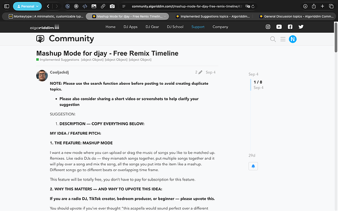Open Algoriddim's Instagram page
Screen dimensions: 338x211
[x=268, y=27]
